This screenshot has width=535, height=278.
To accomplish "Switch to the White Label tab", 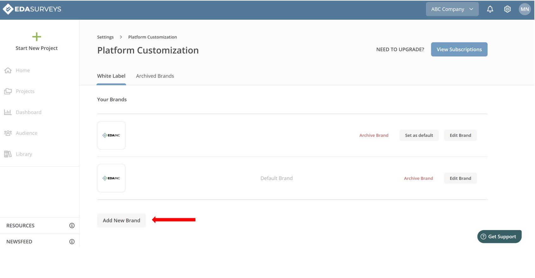I will [111, 76].
